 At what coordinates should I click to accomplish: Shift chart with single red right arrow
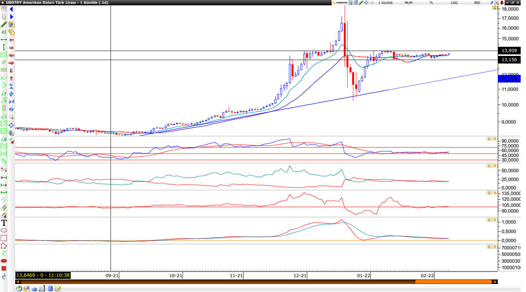coord(11,48)
